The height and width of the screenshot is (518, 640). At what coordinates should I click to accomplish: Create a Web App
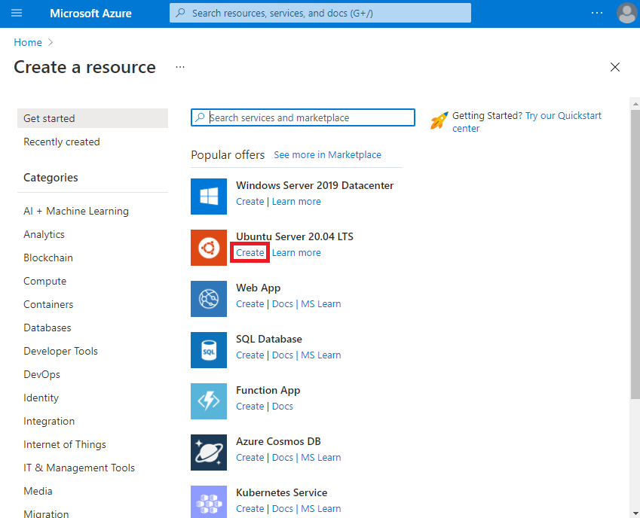[250, 304]
